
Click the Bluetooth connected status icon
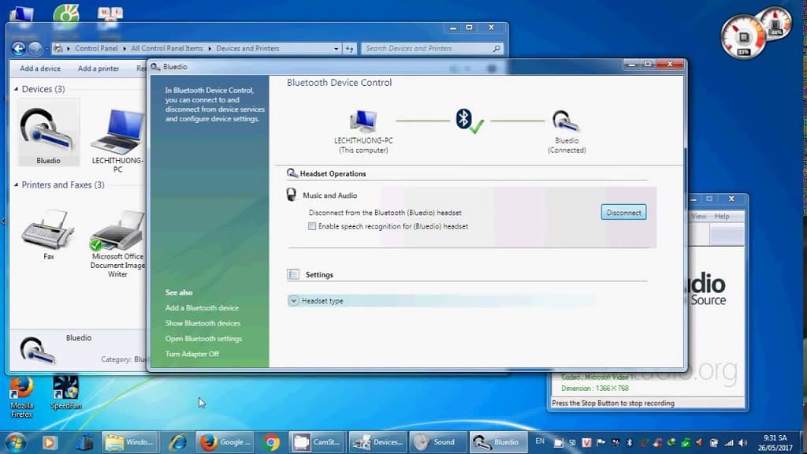[x=470, y=121]
